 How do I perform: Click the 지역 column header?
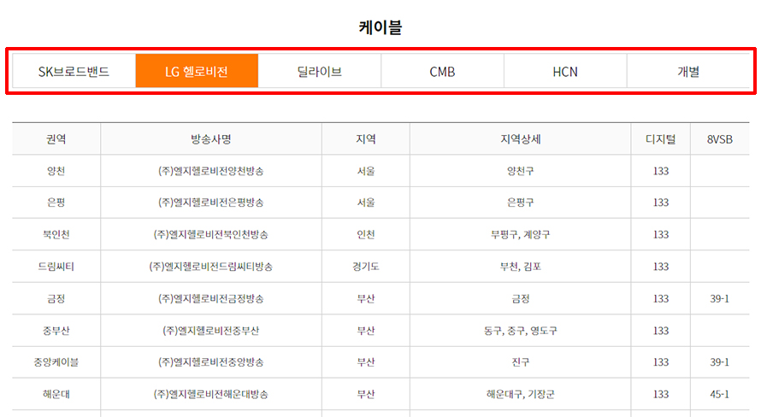tap(365, 139)
